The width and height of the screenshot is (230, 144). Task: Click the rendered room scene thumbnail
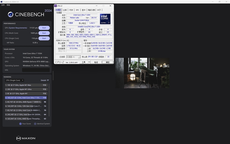pos(142,73)
